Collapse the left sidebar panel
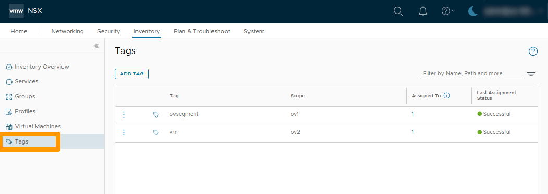Viewport: 548px width, 194px height. (x=97, y=46)
